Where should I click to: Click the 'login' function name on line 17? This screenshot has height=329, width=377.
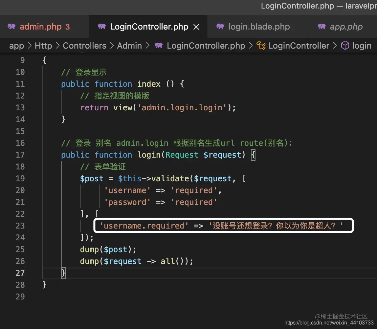click(x=149, y=155)
